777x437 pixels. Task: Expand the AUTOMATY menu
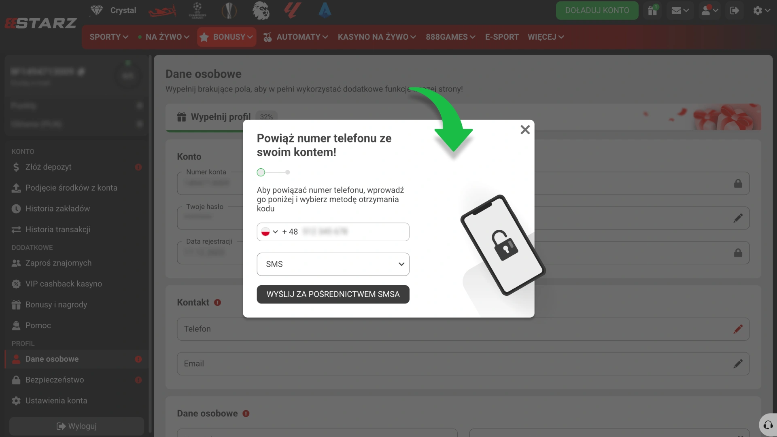point(296,37)
